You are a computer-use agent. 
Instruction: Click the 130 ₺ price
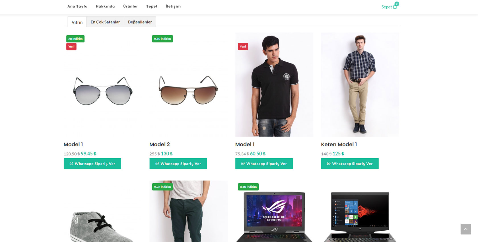[x=167, y=153]
